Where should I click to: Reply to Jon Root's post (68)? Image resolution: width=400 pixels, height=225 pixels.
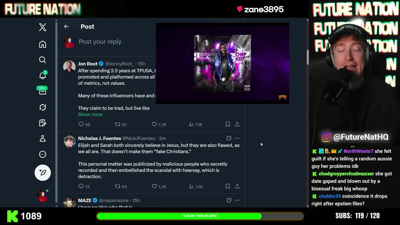(84, 124)
